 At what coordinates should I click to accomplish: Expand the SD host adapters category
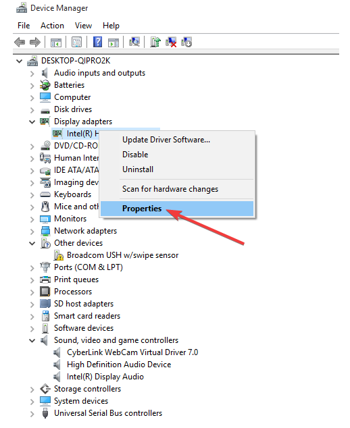coord(32,304)
